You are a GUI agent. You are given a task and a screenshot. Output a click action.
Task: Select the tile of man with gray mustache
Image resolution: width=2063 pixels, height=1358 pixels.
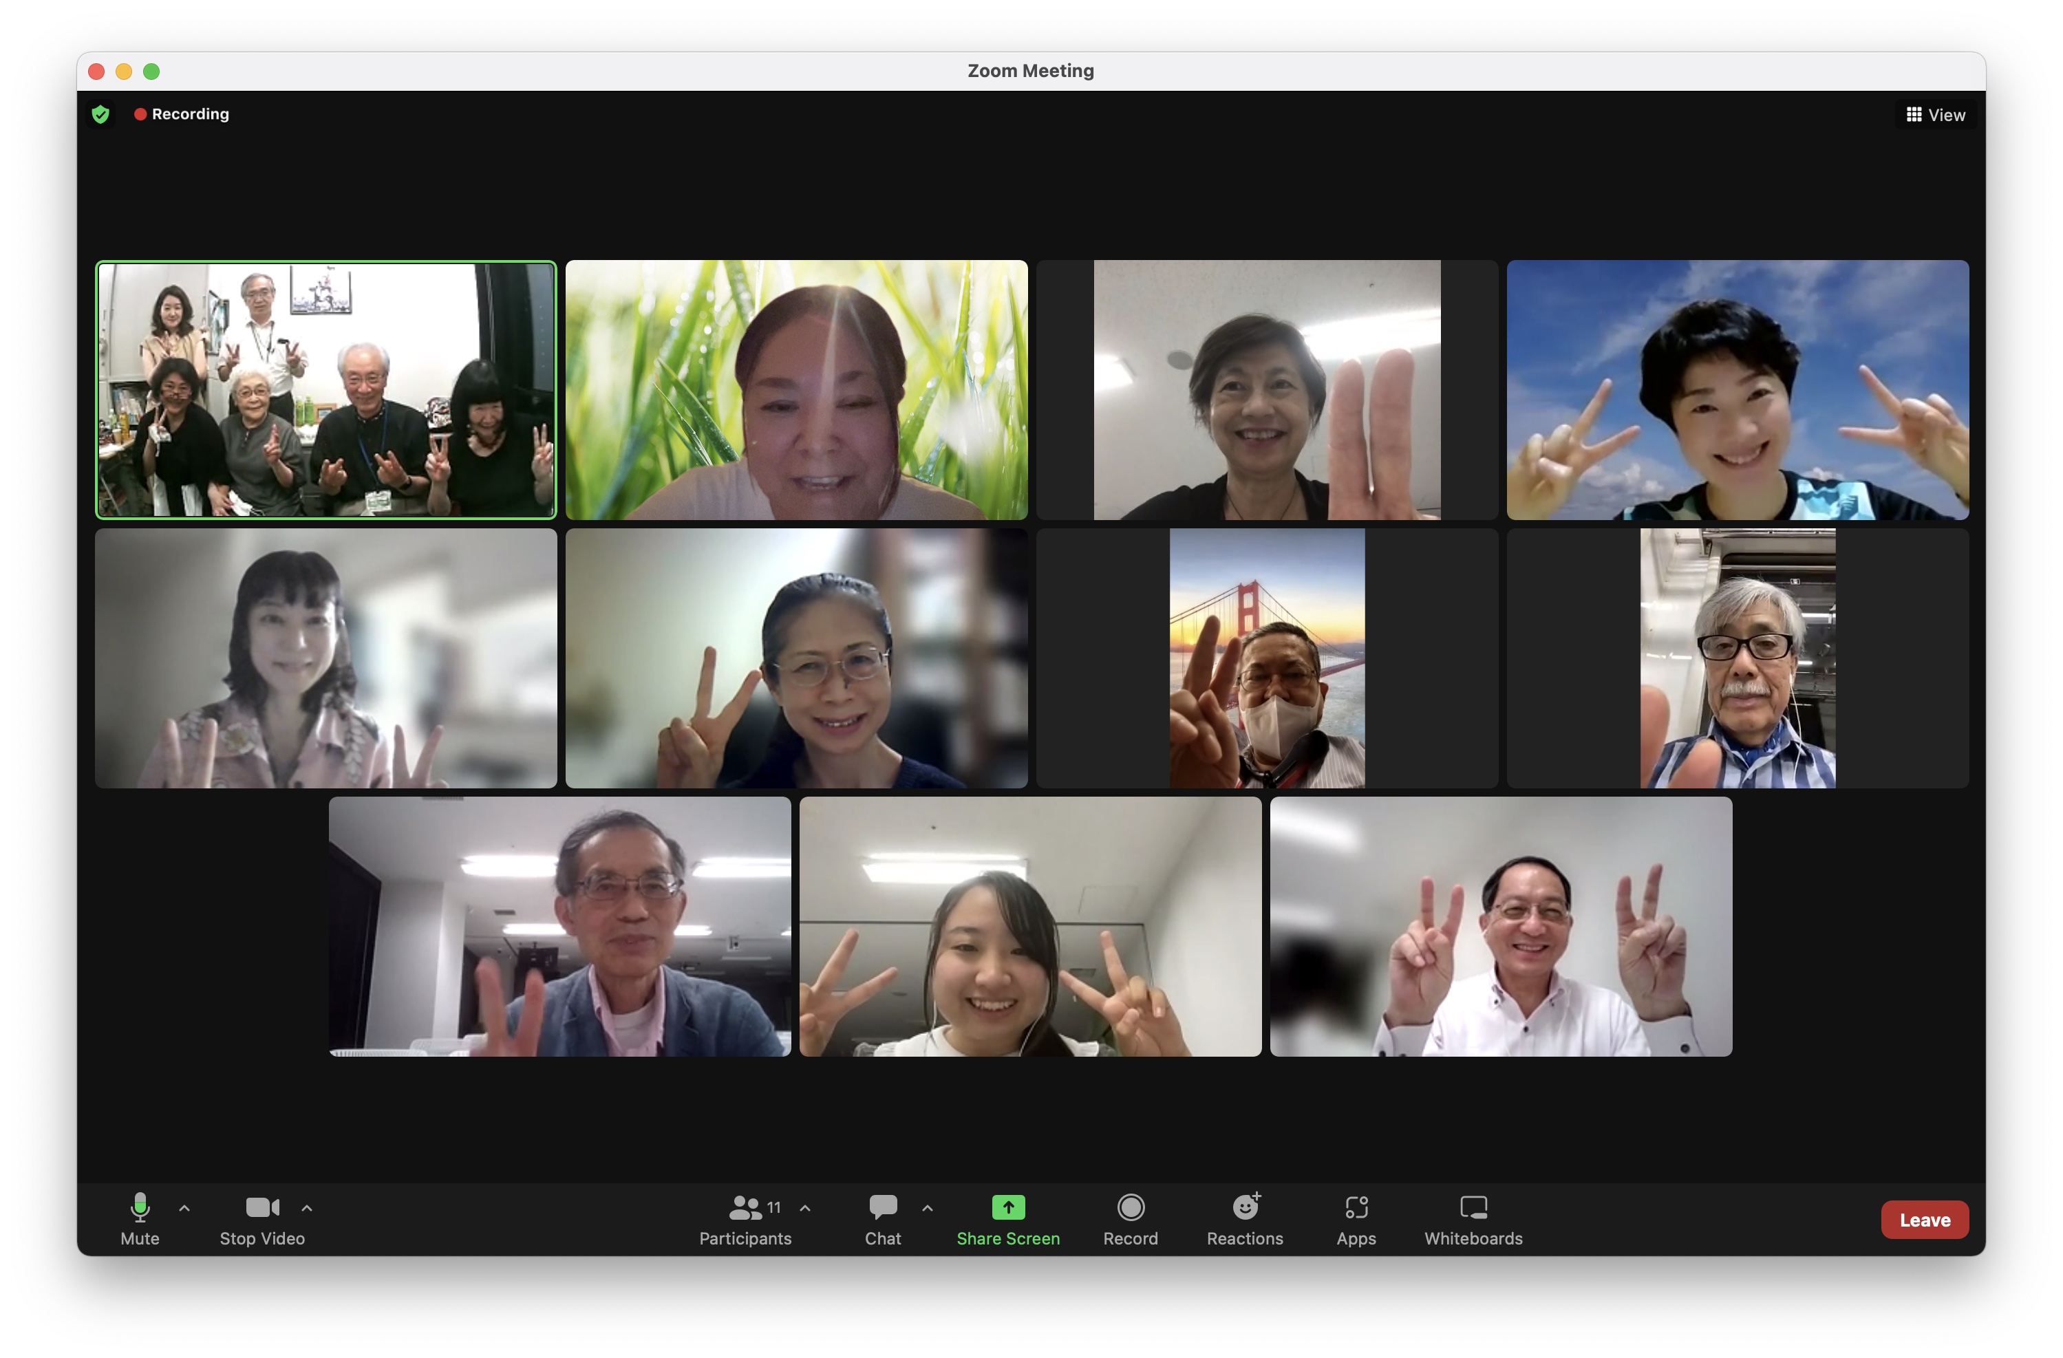[x=1737, y=658]
